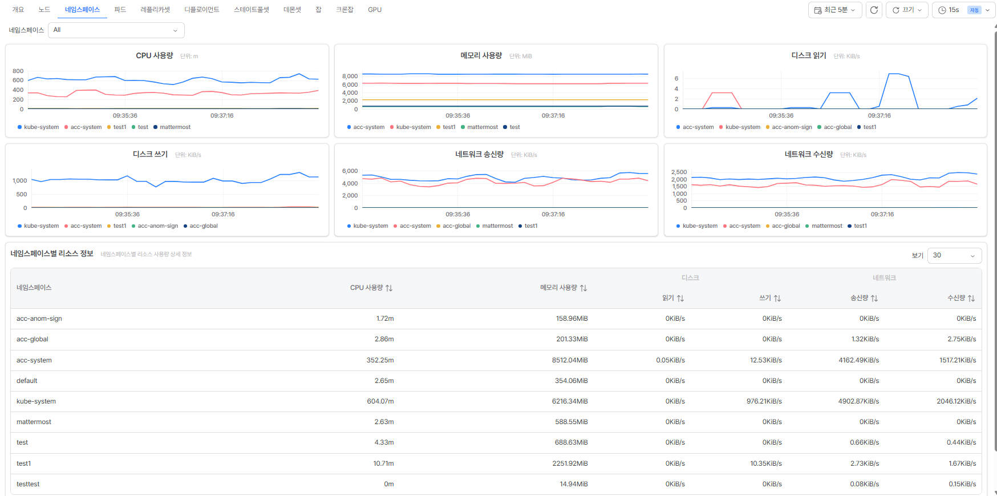Switch to the 파드 tab
This screenshot has width=997, height=496.
120,10
